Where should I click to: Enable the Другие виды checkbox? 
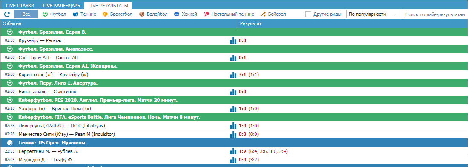pyautogui.click(x=308, y=14)
